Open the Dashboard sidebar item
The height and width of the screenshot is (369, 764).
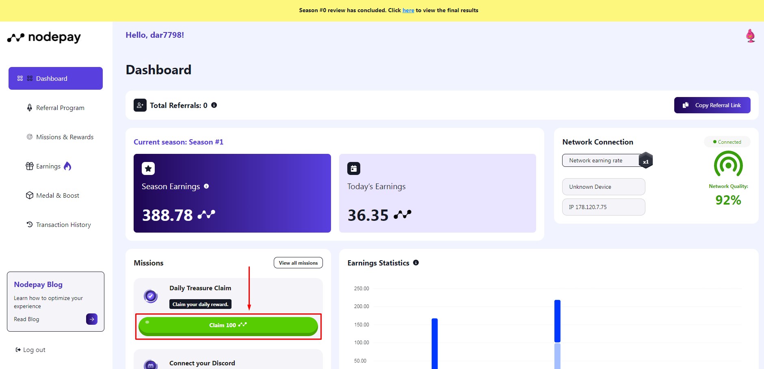[56, 78]
